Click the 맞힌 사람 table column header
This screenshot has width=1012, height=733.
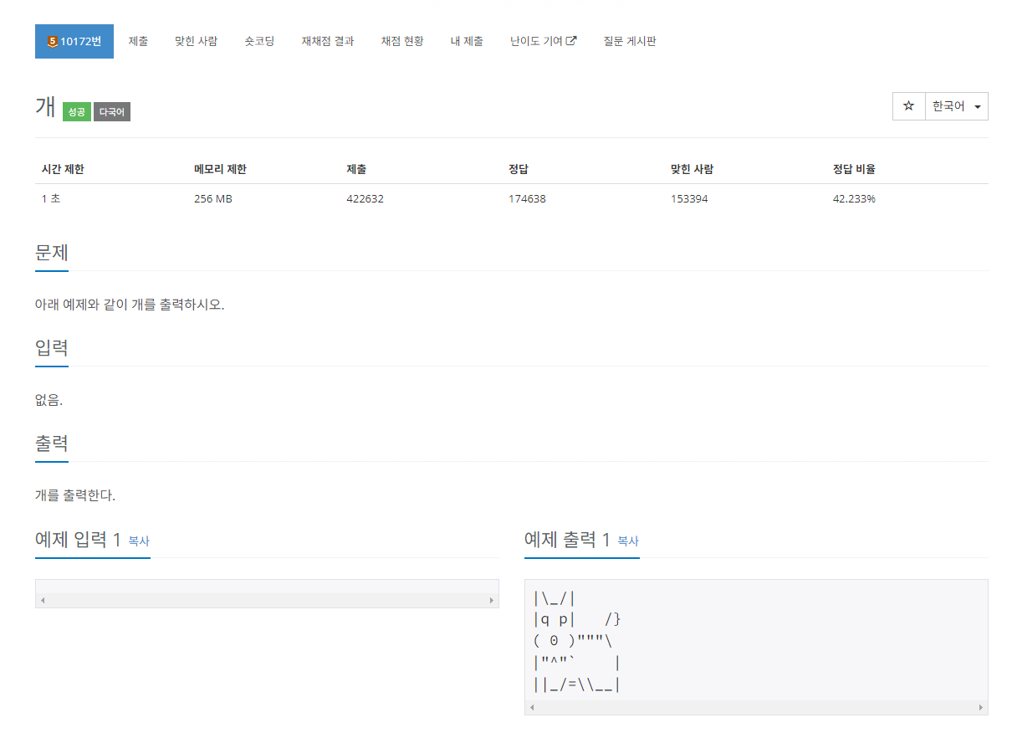692,169
